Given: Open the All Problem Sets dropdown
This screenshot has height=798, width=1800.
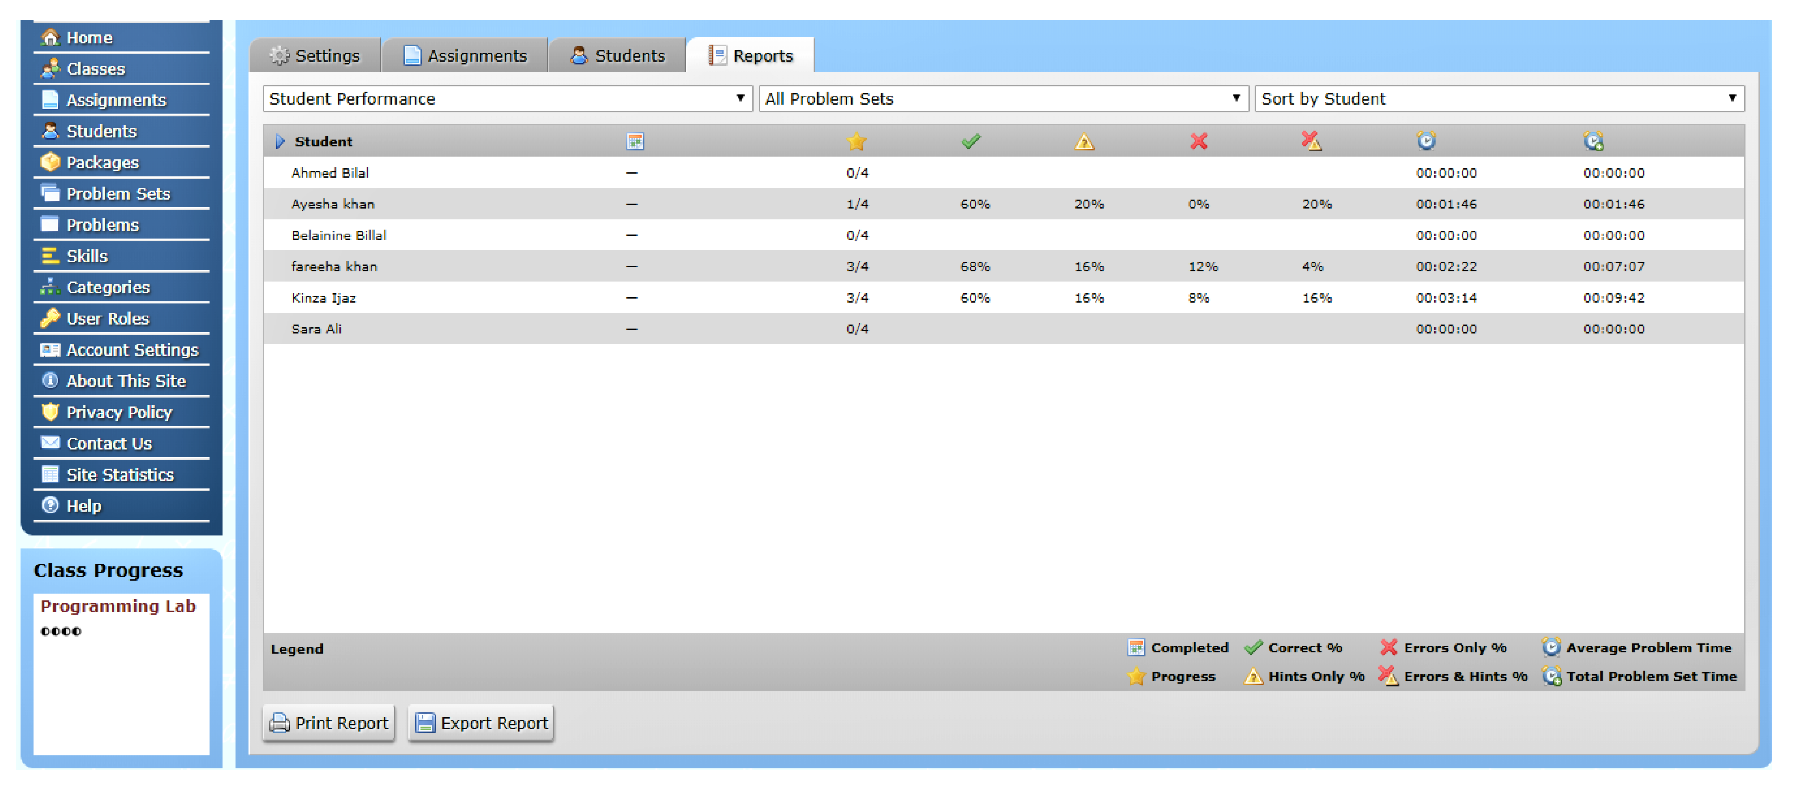Looking at the screenshot, I should click(1003, 99).
